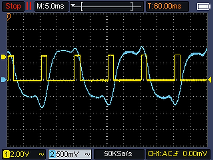Viewport: 213px width, 160px height.
Task: Click the CH2 AC coupling symbol
Action: click(88, 154)
